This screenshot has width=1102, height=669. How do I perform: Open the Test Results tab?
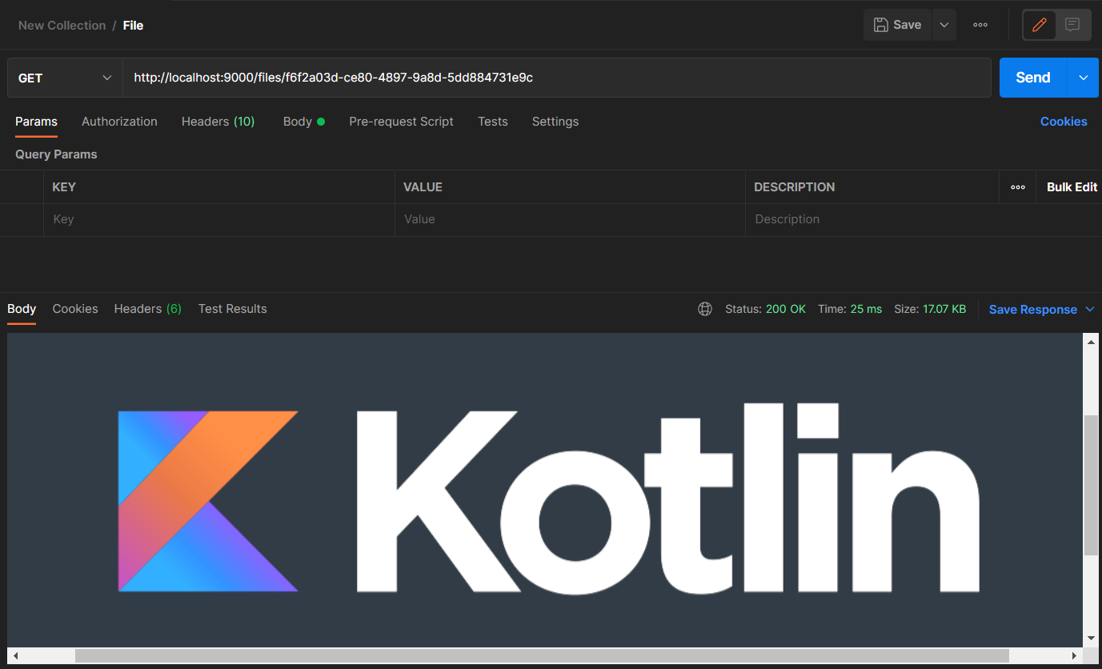(x=233, y=309)
